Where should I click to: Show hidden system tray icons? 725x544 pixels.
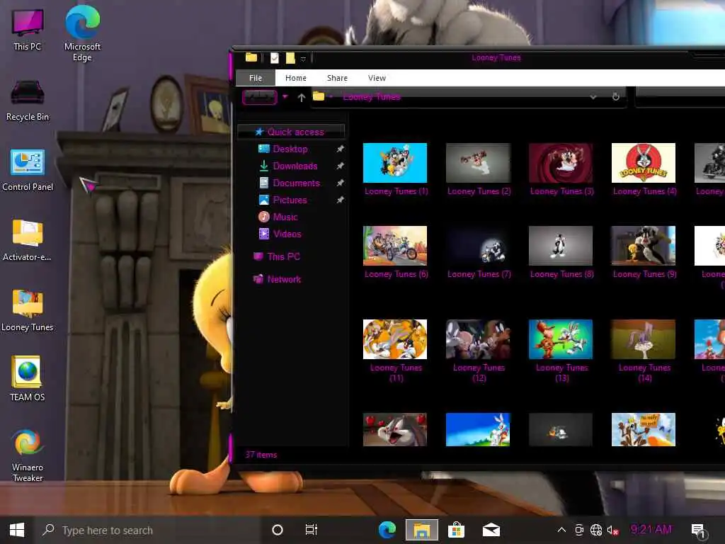click(x=561, y=530)
